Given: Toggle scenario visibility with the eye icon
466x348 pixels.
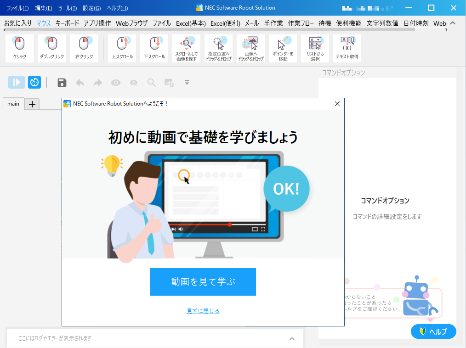Looking at the screenshot, I should pyautogui.click(x=115, y=82).
